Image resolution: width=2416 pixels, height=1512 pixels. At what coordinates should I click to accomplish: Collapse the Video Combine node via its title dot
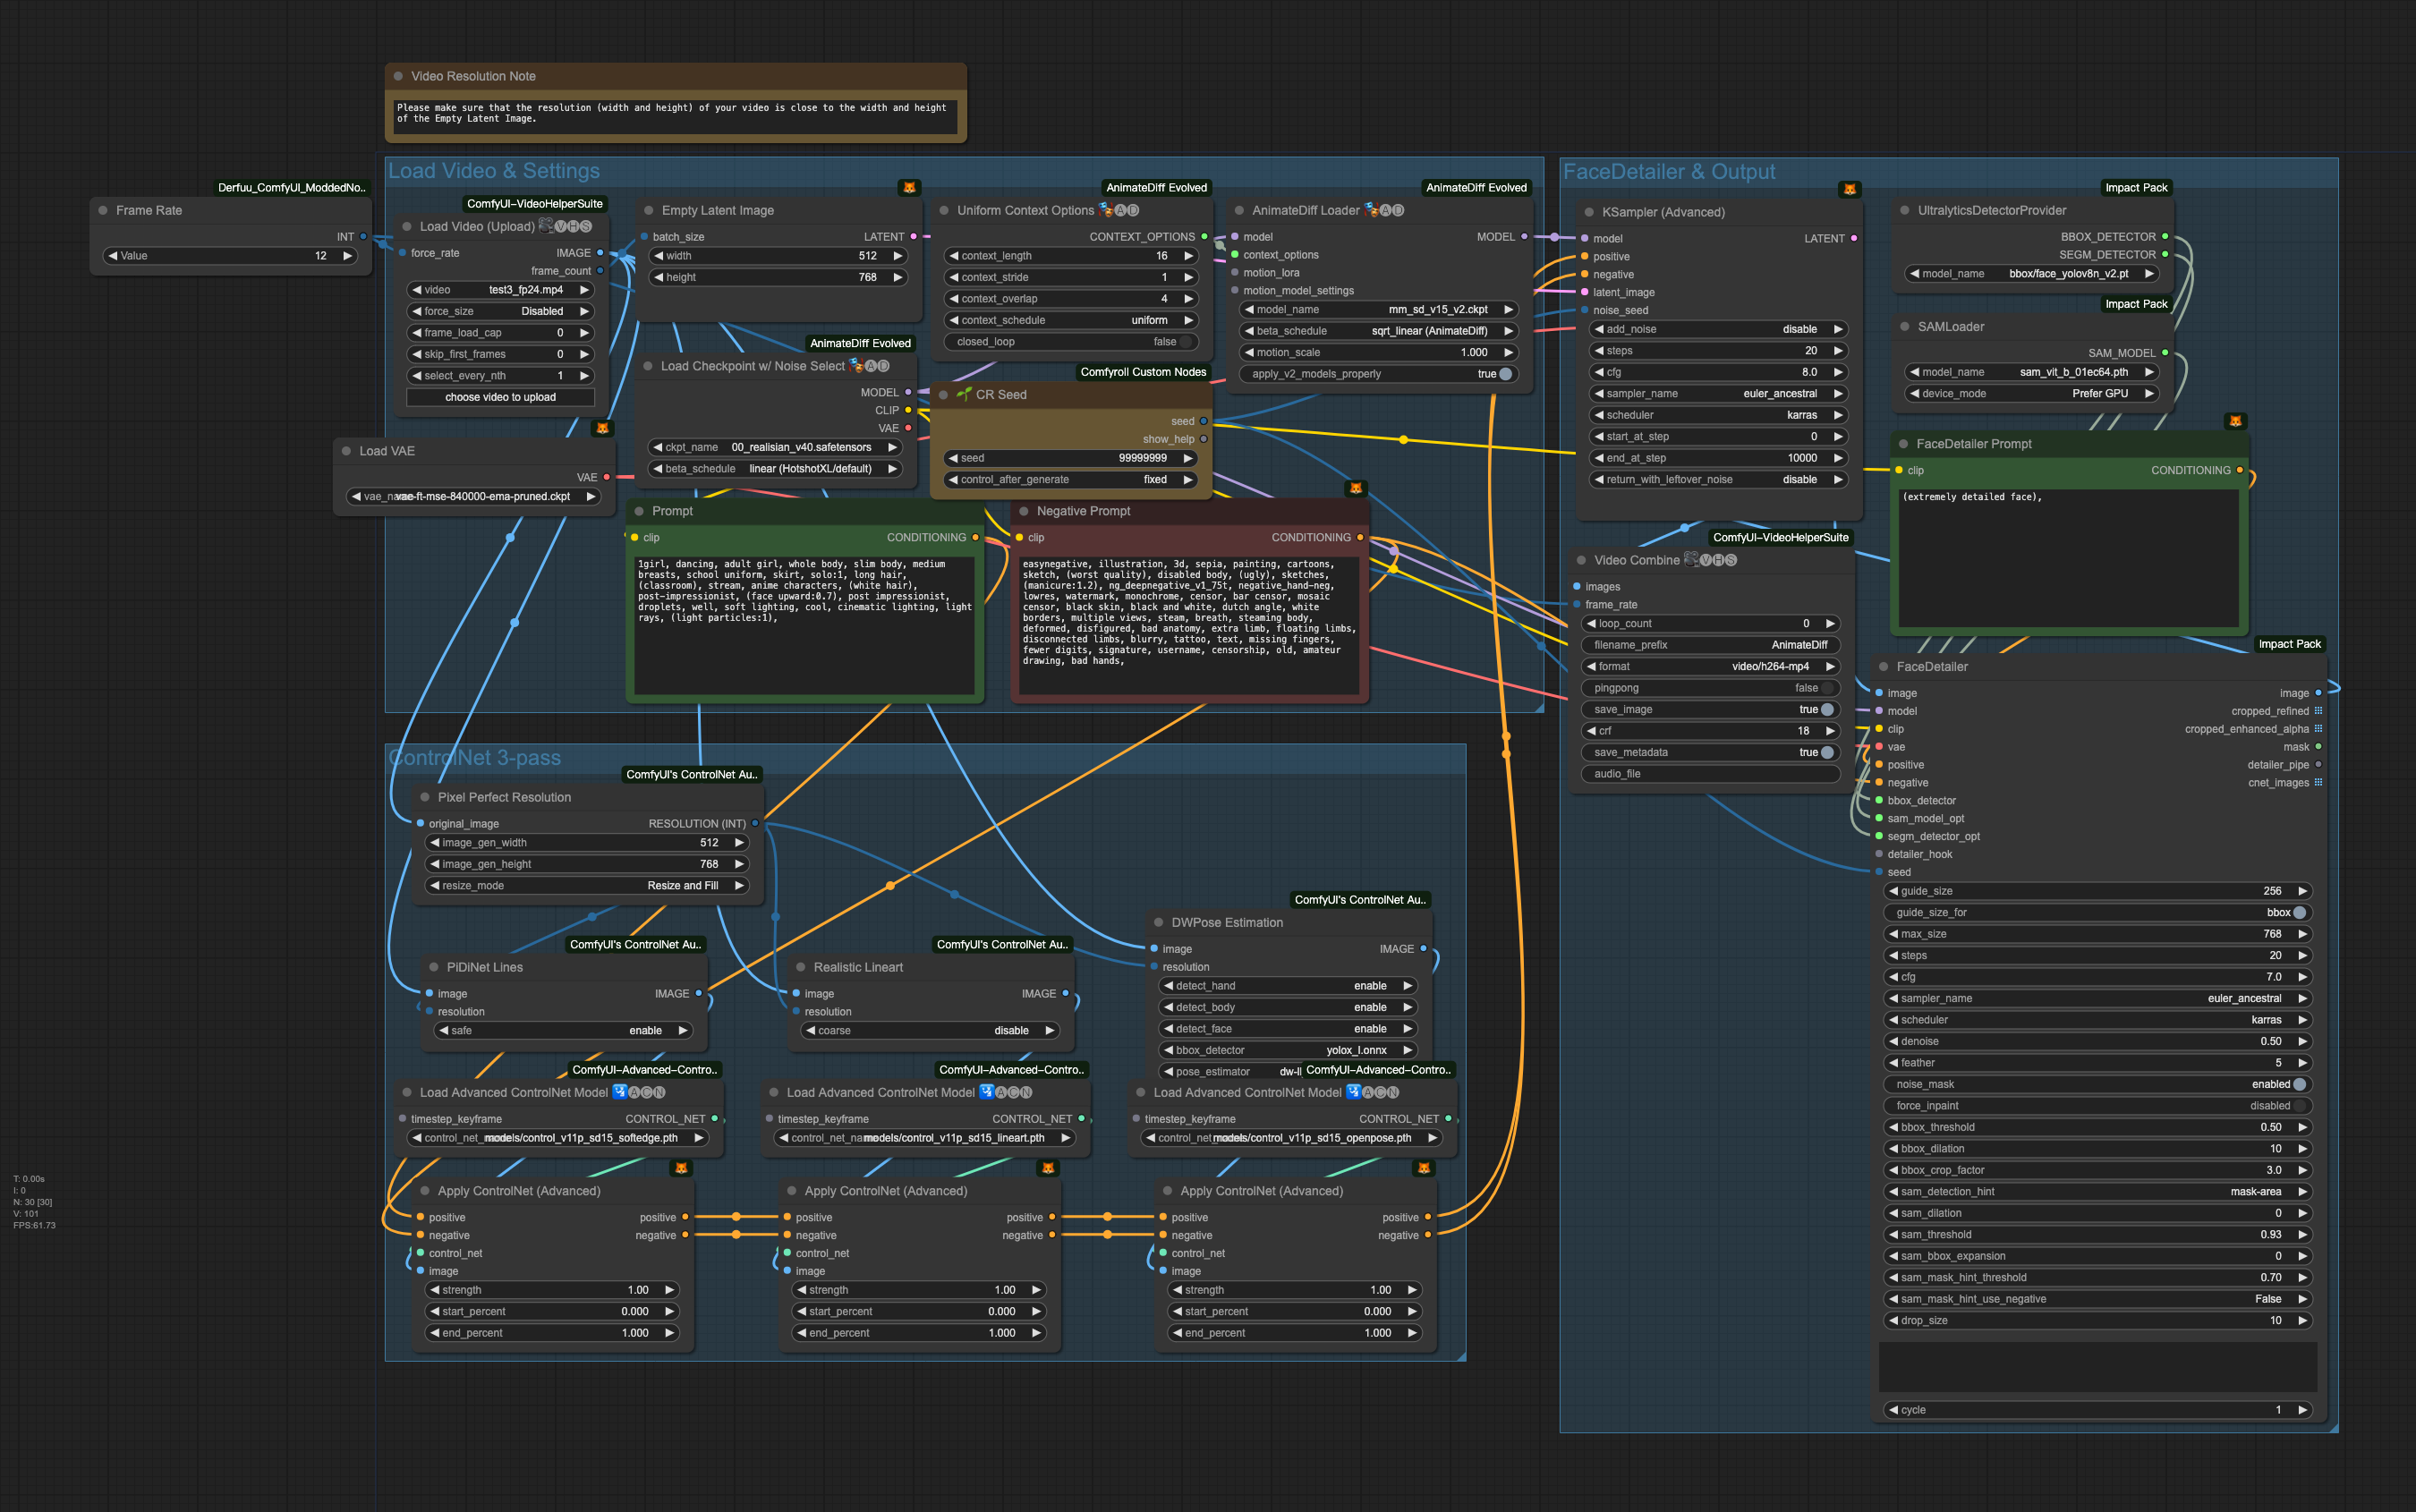click(x=1581, y=560)
